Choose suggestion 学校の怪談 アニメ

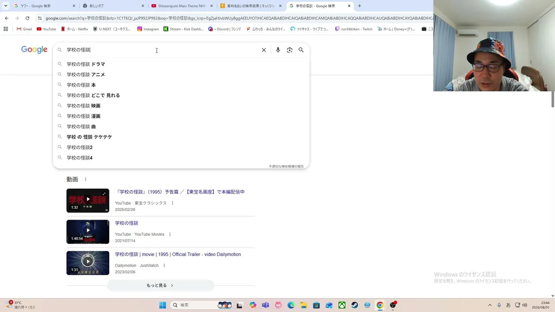tap(181, 75)
